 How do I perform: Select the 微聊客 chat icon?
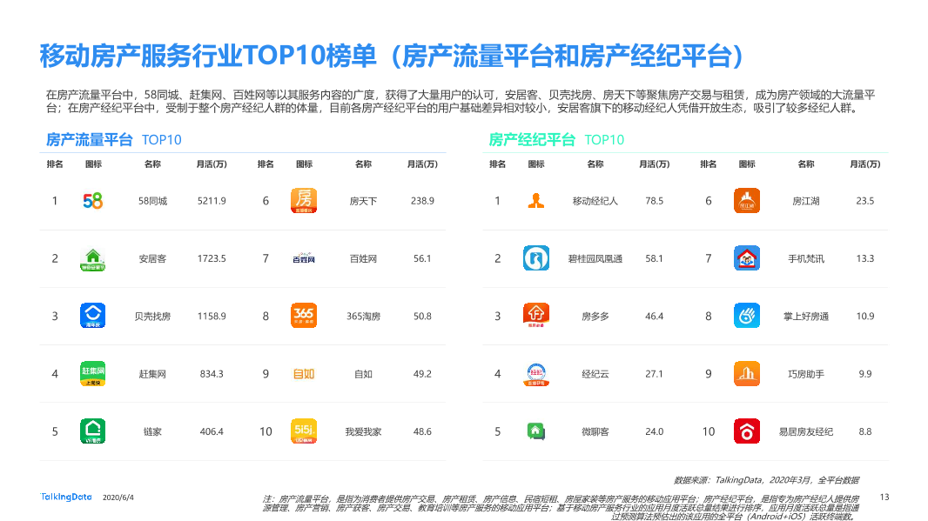[535, 431]
